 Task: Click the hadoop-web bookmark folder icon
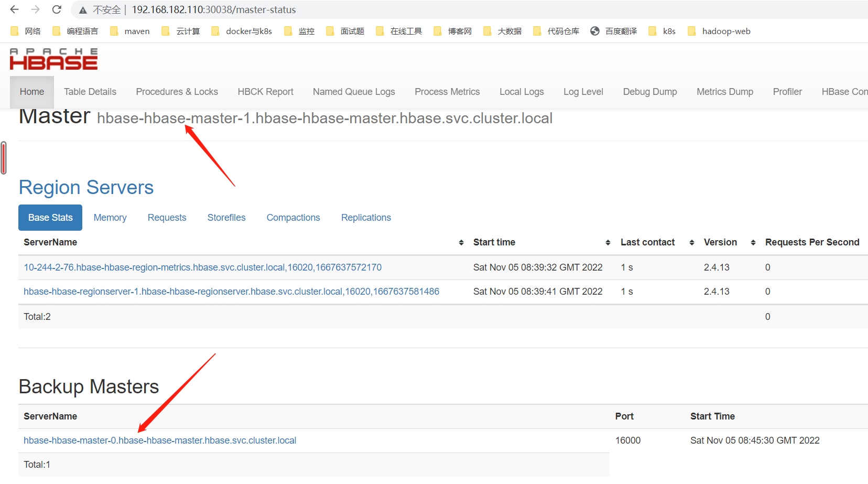point(691,30)
